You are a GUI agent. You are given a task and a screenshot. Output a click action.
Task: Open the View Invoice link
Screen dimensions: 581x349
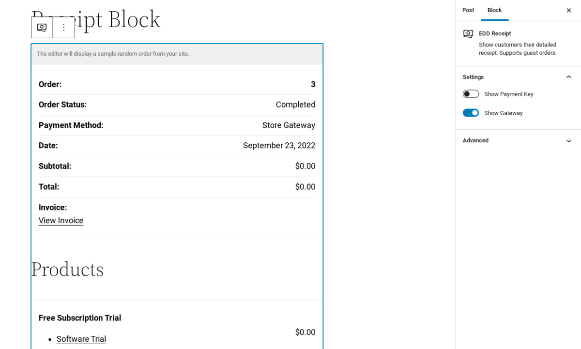coord(61,221)
